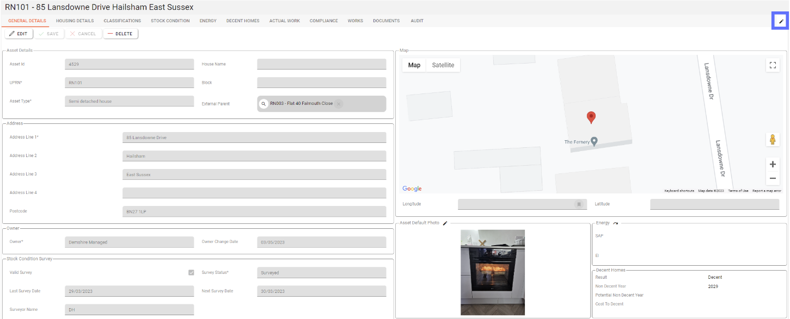
Task: Click the pencil icon at top right
Action: coord(781,21)
